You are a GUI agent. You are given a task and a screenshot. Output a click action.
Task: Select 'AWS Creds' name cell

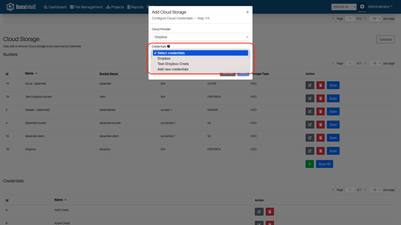coord(61,210)
